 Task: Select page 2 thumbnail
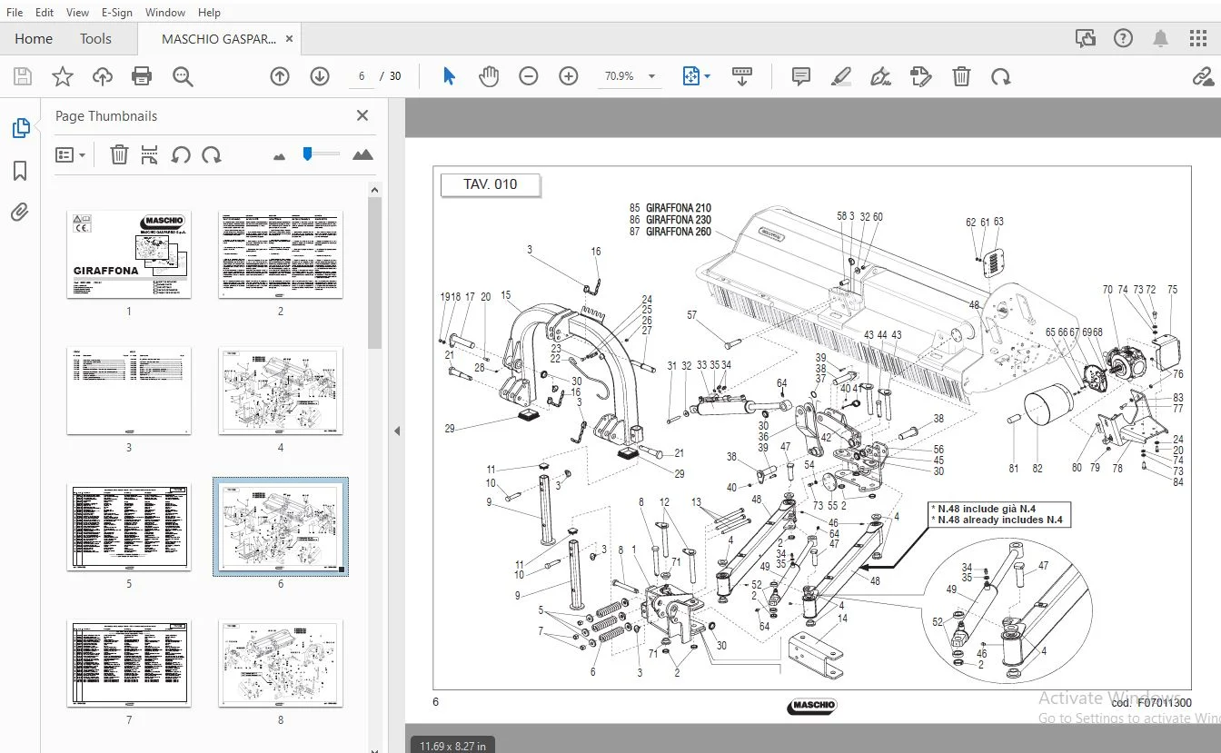click(x=281, y=254)
